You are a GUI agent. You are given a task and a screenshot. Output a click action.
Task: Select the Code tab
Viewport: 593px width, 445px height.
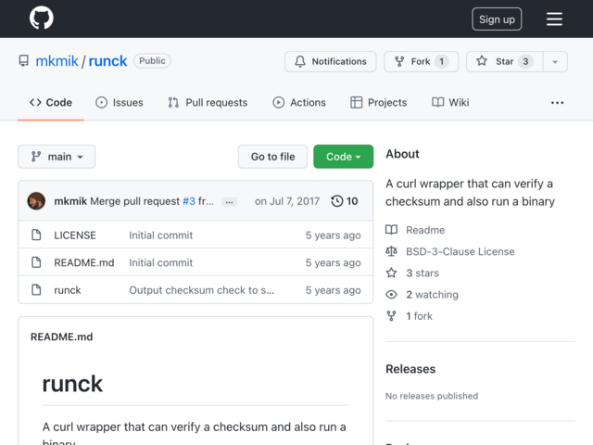[51, 103]
